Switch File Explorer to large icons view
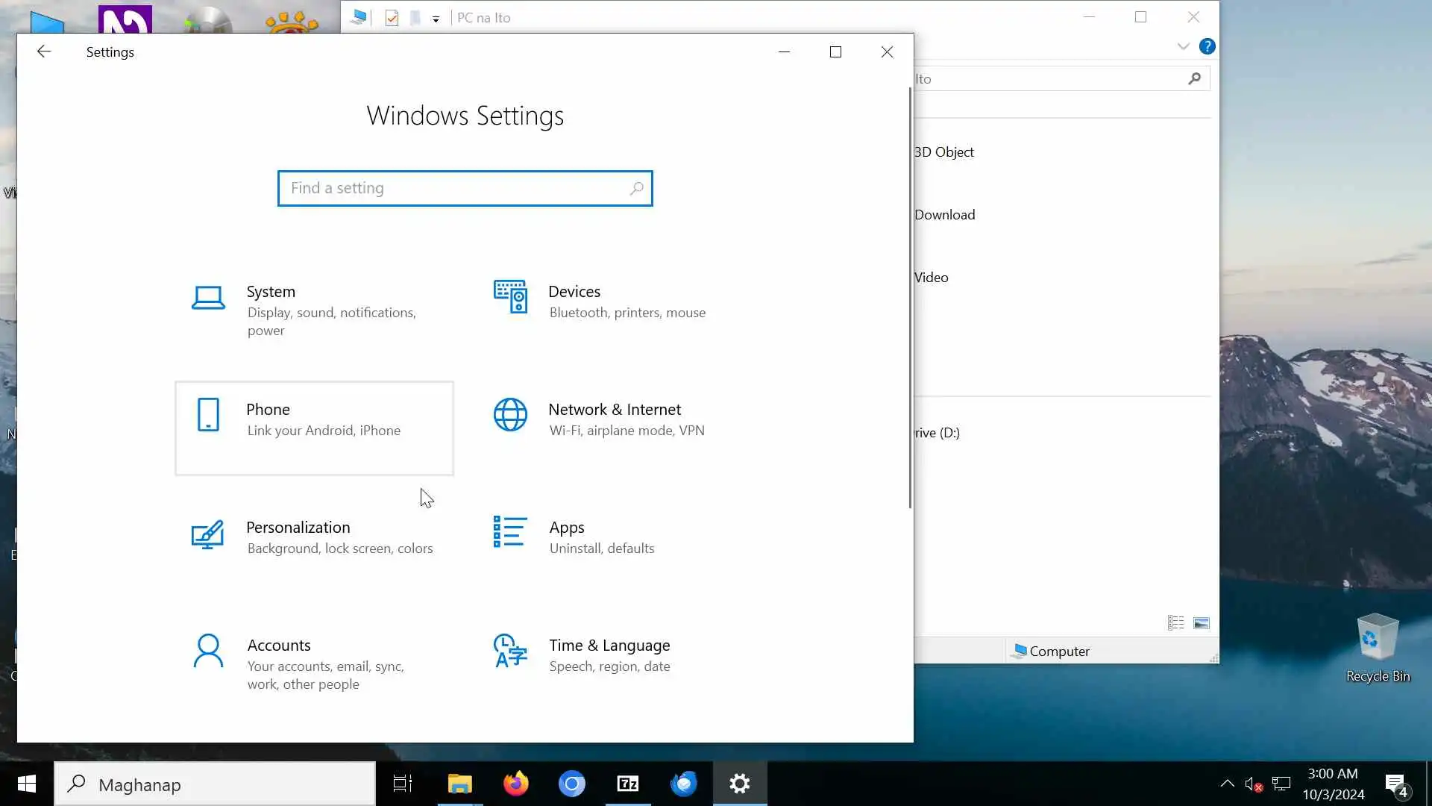This screenshot has height=806, width=1432. click(x=1202, y=622)
